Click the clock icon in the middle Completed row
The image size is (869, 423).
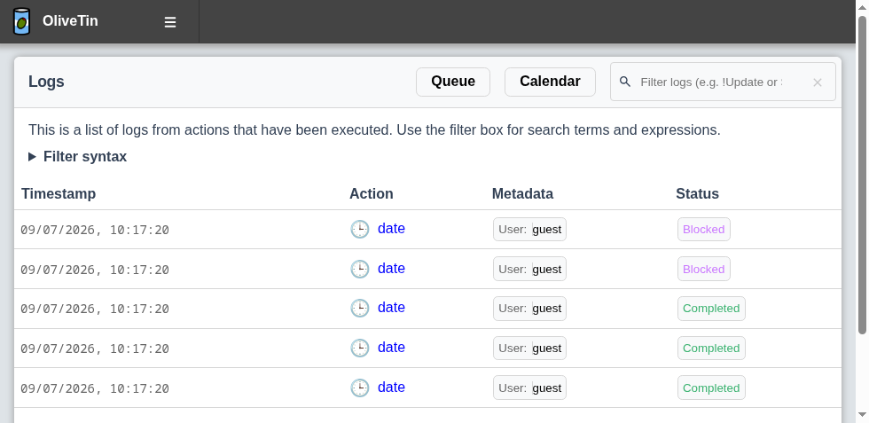(360, 349)
